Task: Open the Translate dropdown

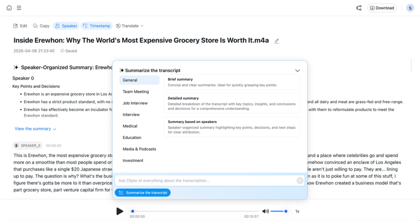Action: [130, 26]
